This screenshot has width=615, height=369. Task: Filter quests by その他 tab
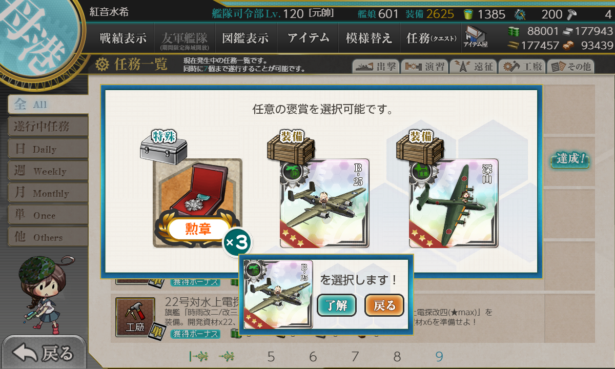coord(570,67)
